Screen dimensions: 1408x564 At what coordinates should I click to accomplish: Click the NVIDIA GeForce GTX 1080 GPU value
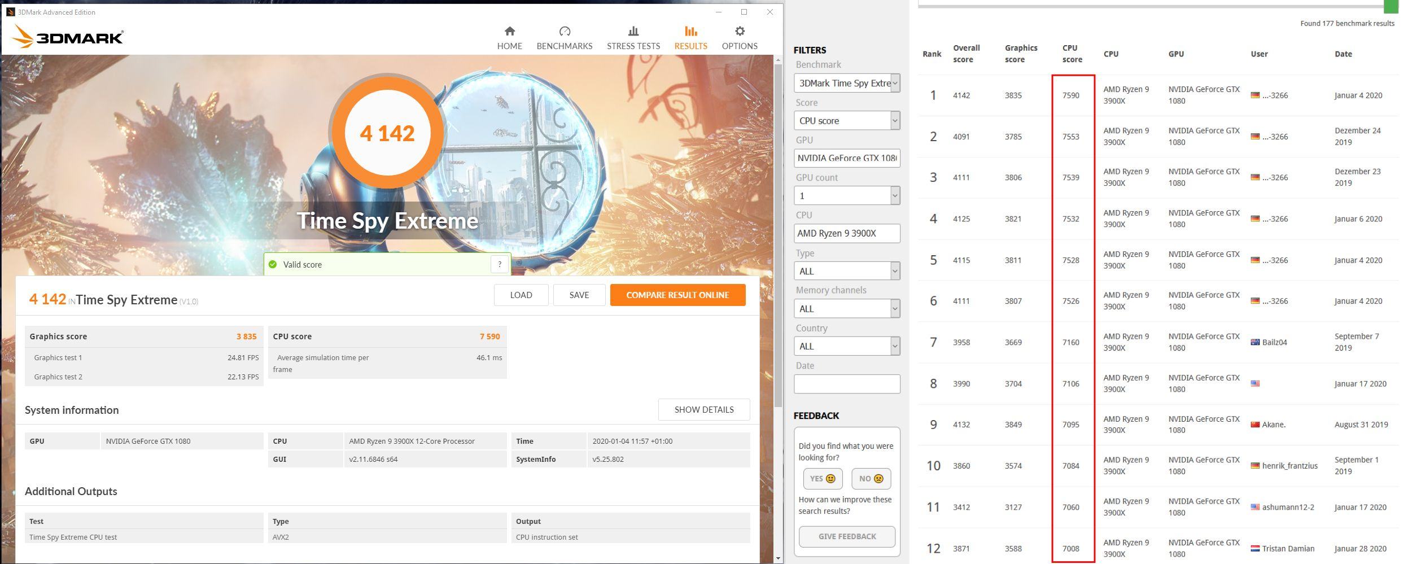click(148, 441)
